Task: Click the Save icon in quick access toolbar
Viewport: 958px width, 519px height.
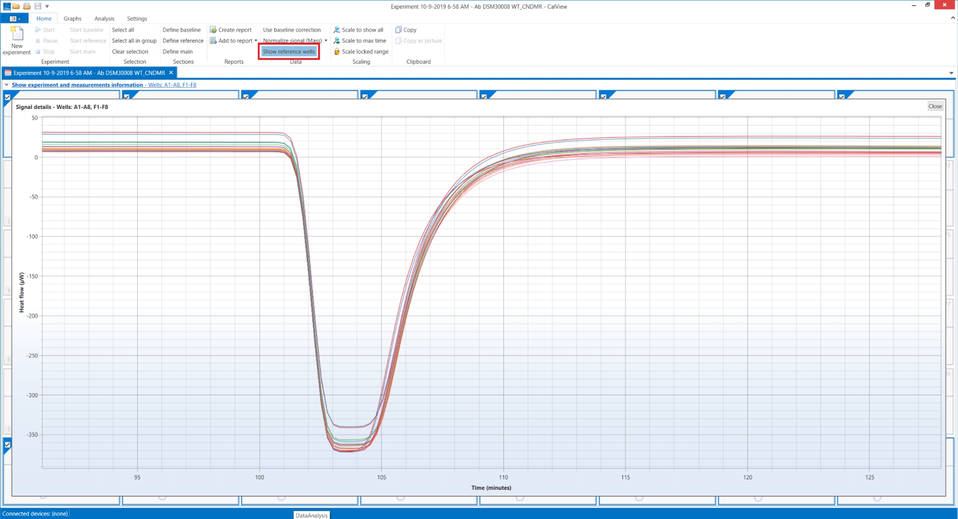Action: coord(38,6)
